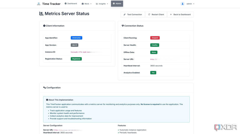The image size is (240, 134).
Task: Expand the Insights dropdown menu
Action: point(102,4)
